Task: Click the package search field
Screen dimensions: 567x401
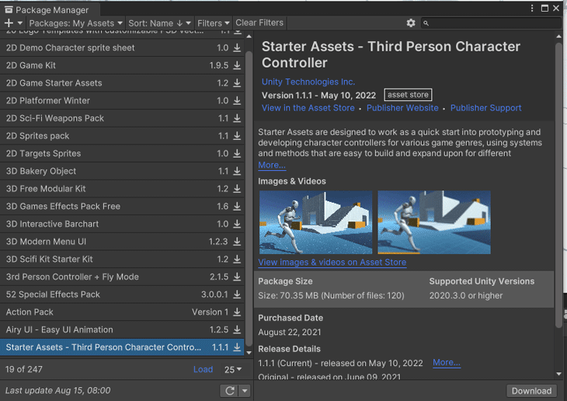Action: coord(494,23)
